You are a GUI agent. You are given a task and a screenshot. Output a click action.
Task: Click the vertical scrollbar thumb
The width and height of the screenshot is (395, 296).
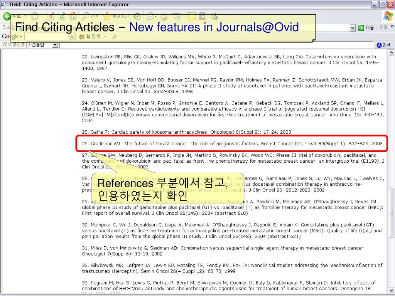tap(391, 213)
